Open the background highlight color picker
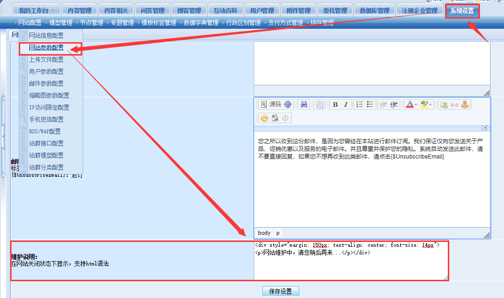This screenshot has width=504, height=298. (x=426, y=104)
